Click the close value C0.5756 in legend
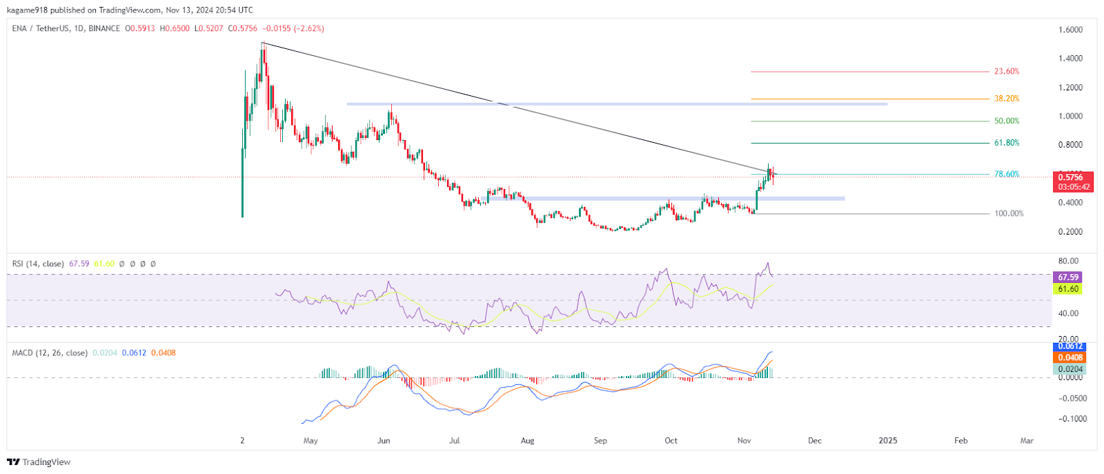Image resolution: width=1104 pixels, height=474 pixels. 243,29
